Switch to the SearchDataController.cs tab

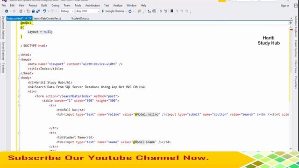click(x=47, y=19)
